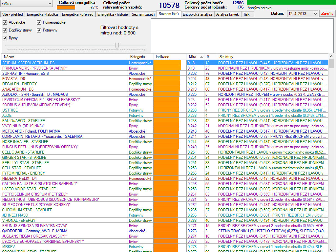The width and height of the screenshot is (336, 252).
Task: Select QADROPRIL - Germany, AWD. PHARMA row
Action: pyautogui.click(x=165, y=231)
